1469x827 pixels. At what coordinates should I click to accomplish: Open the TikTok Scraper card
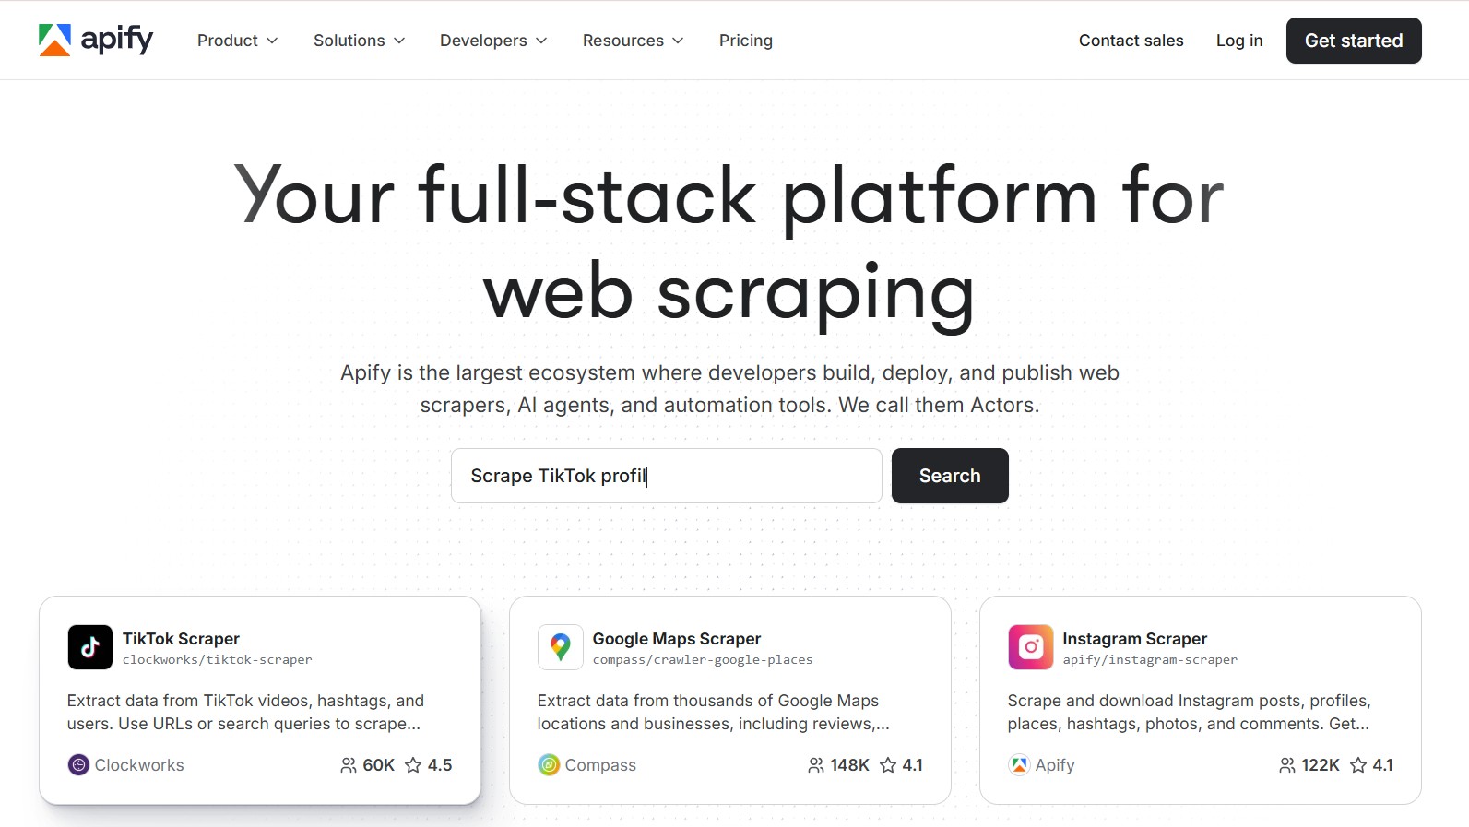coord(260,701)
